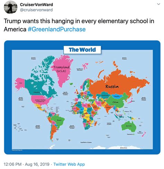
Task: Open the Twitter Web App link
Action: tap(69, 164)
